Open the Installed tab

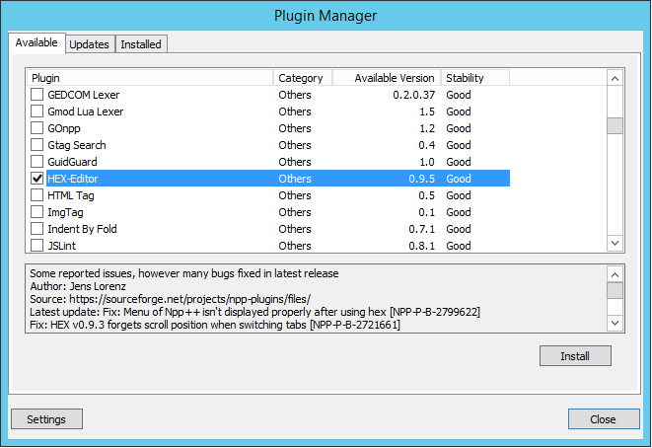click(141, 44)
